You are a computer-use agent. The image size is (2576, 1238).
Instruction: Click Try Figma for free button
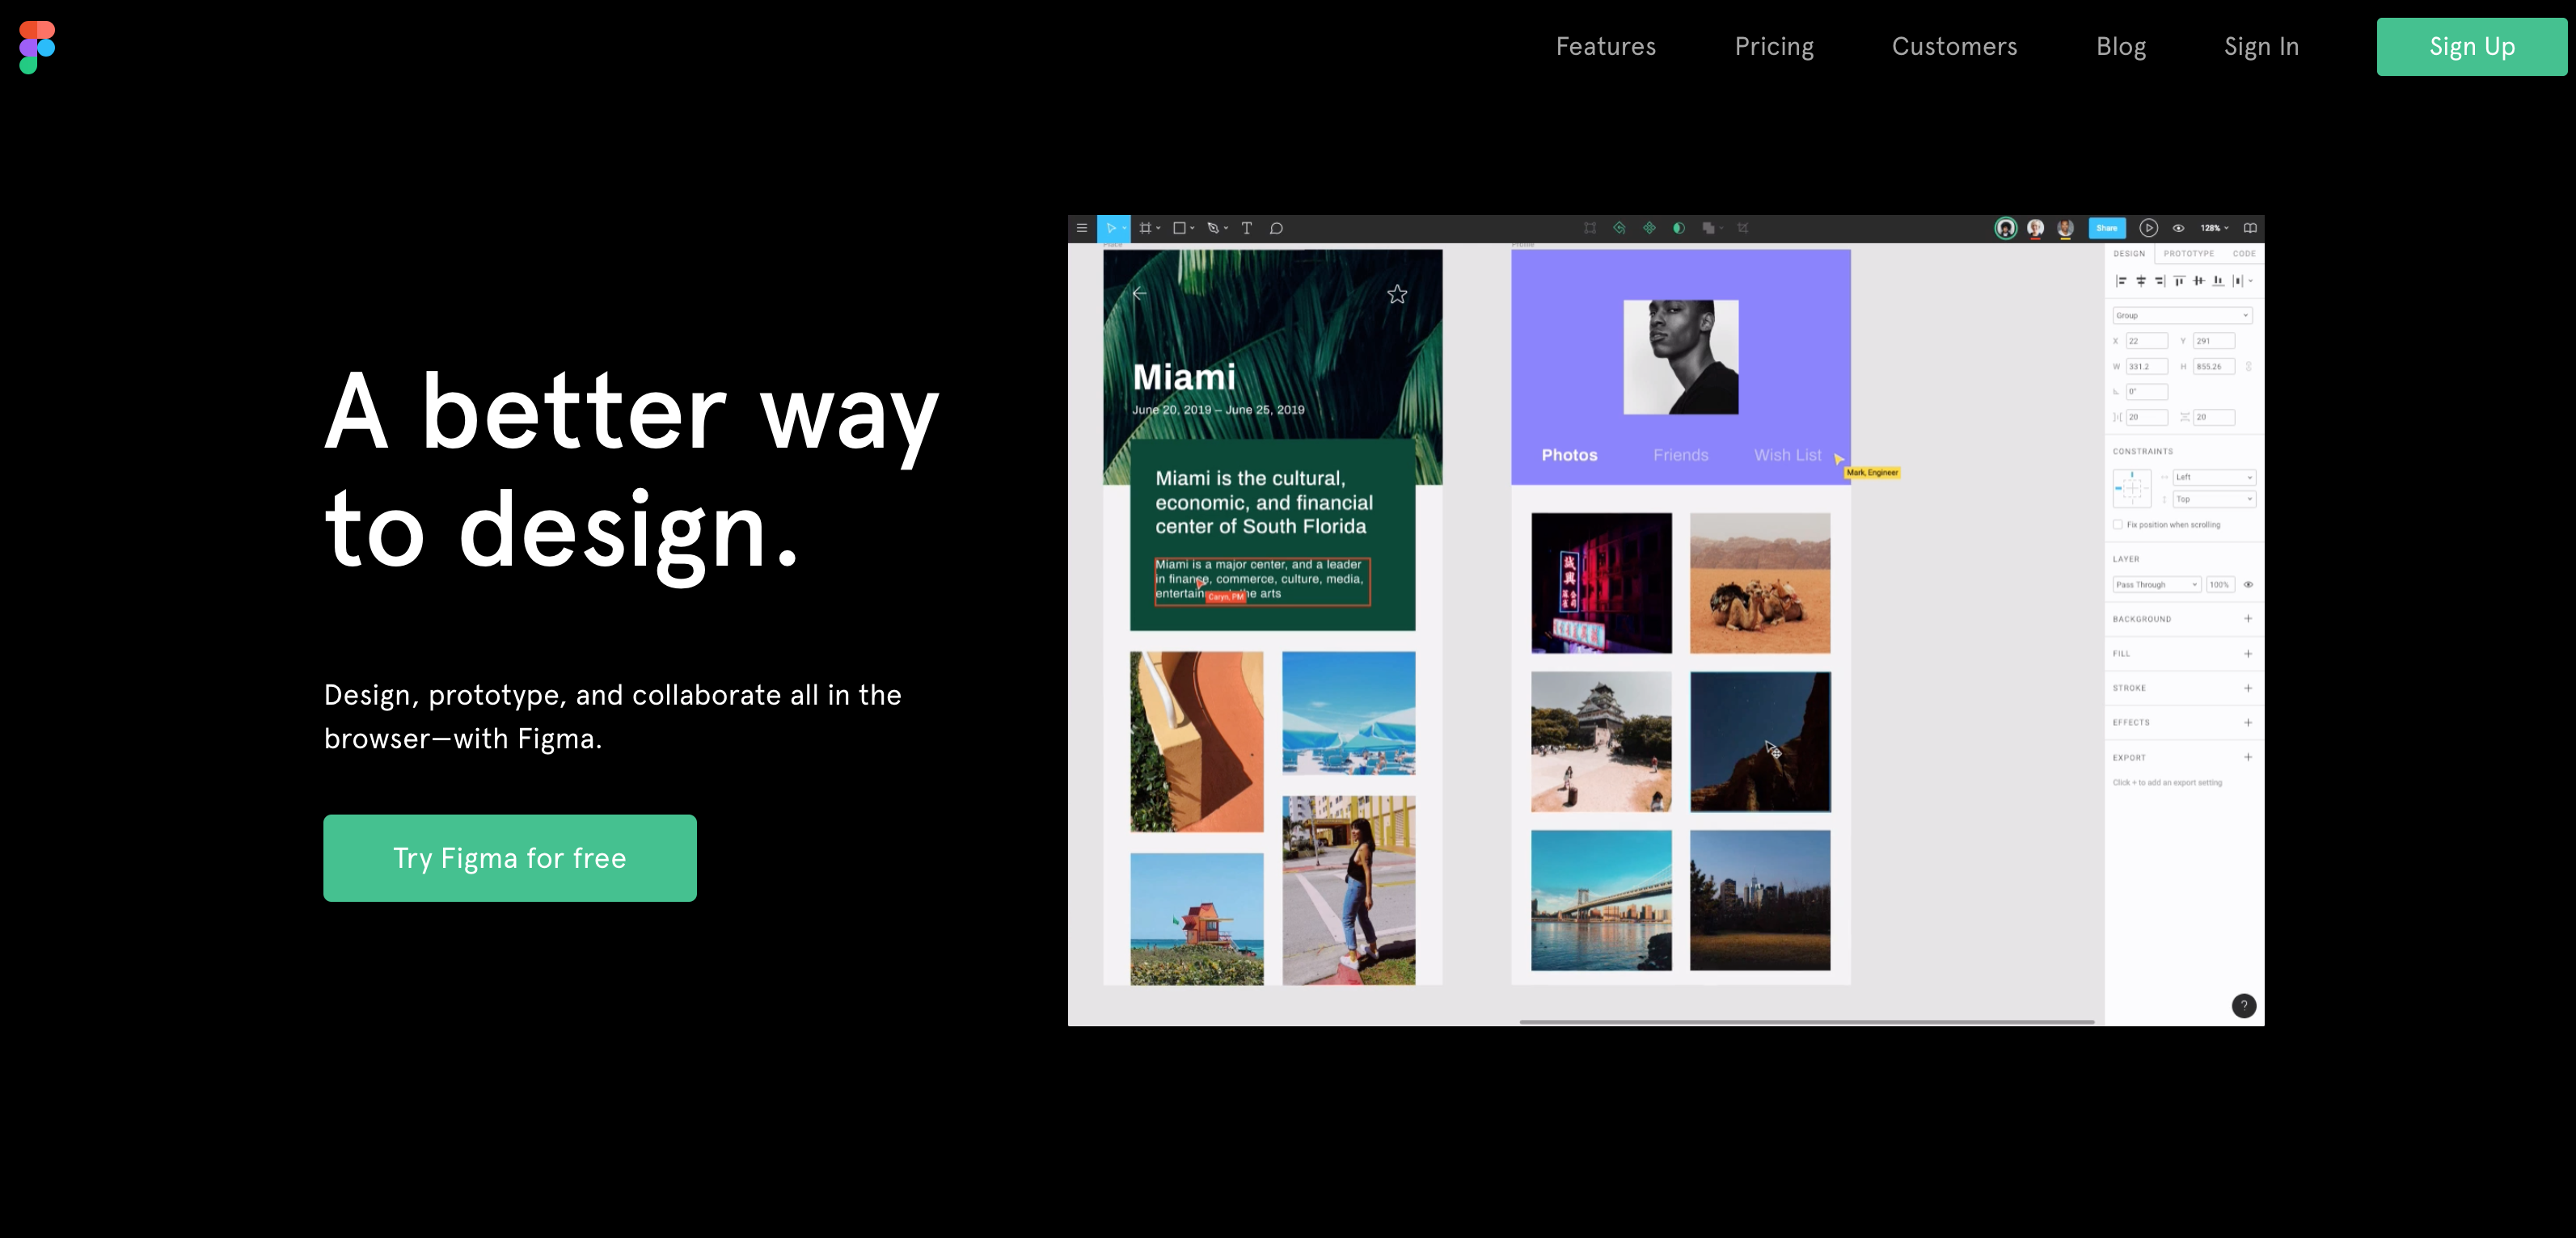click(x=511, y=859)
